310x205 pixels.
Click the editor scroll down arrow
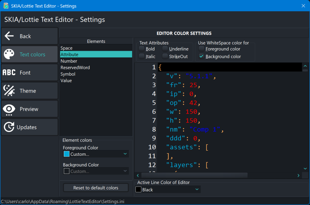tap(305, 169)
